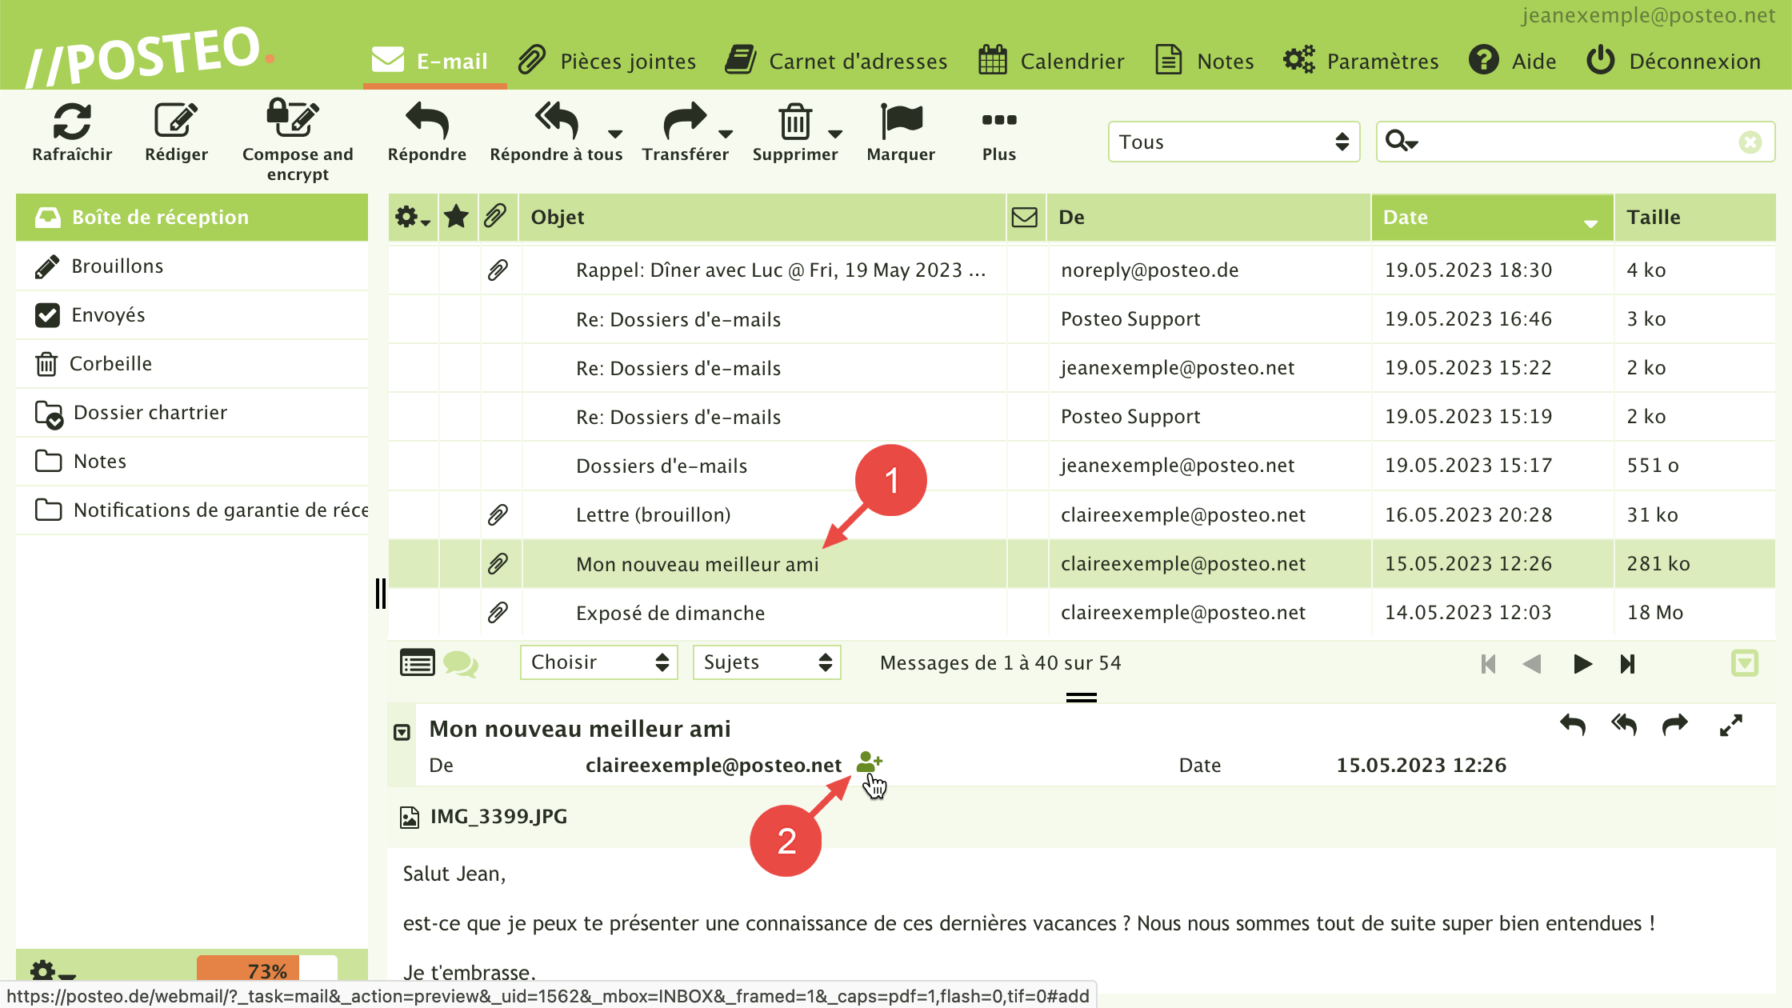This screenshot has height=1008, width=1792.
Task: Switch to list view mode
Action: tap(417, 663)
